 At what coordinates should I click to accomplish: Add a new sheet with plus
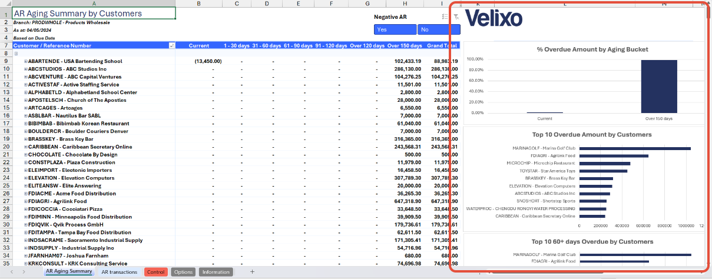coord(252,272)
